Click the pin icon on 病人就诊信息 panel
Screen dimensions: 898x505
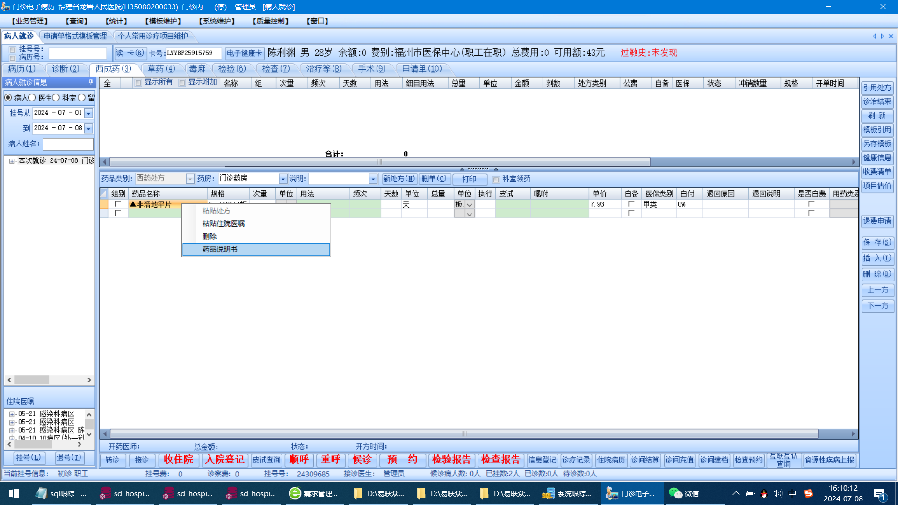tap(91, 82)
